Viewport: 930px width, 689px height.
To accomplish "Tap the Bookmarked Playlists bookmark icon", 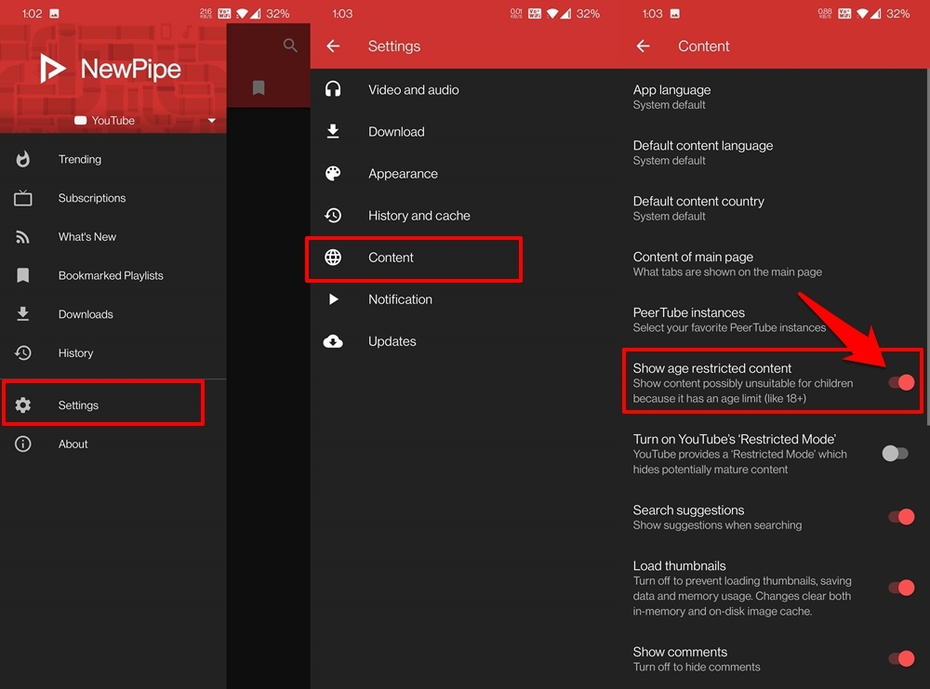I will 22,275.
